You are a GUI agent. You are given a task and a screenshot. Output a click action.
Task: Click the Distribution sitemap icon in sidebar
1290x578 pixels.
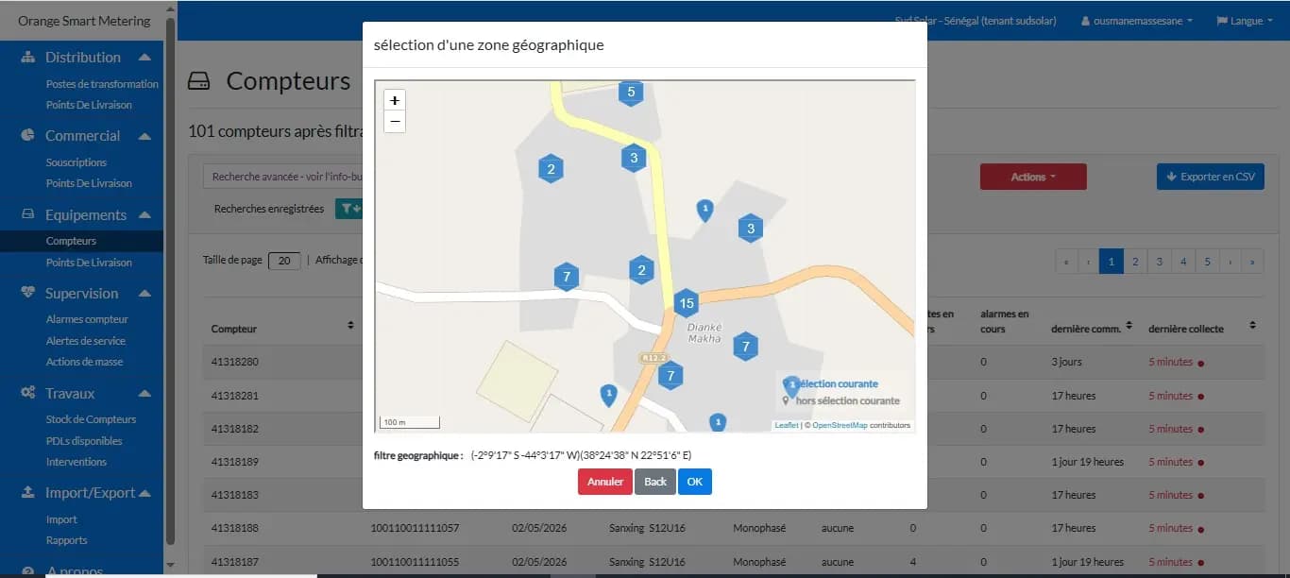(x=27, y=58)
